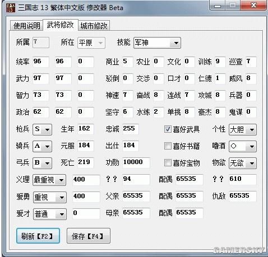
Task: Expand the 义理 dropdown showing 最重视
Action: [49, 180]
